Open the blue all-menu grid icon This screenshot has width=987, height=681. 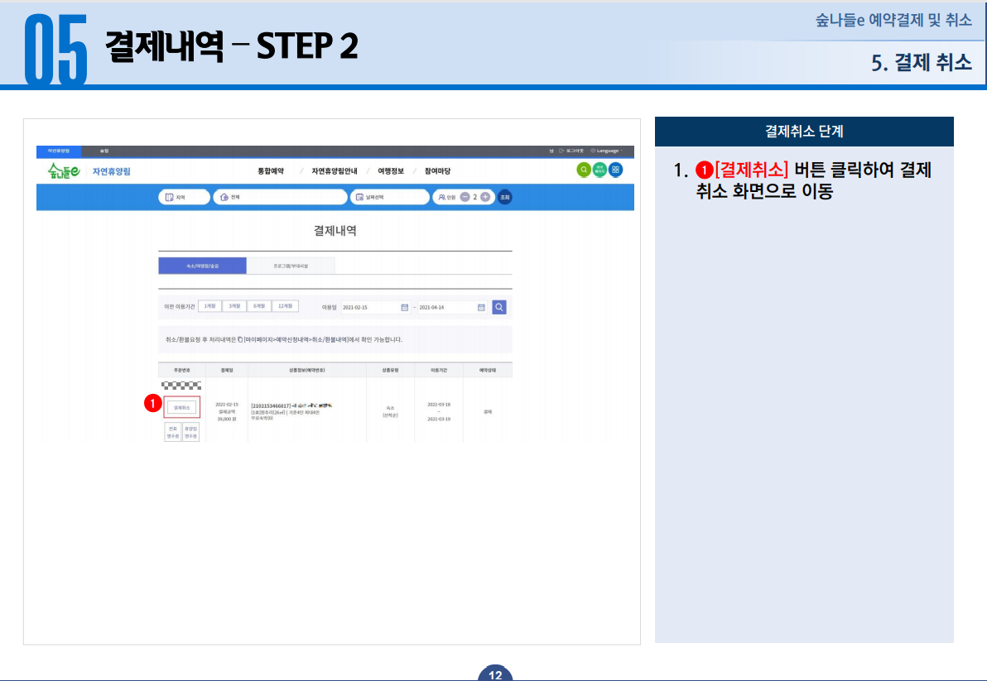[x=615, y=170]
